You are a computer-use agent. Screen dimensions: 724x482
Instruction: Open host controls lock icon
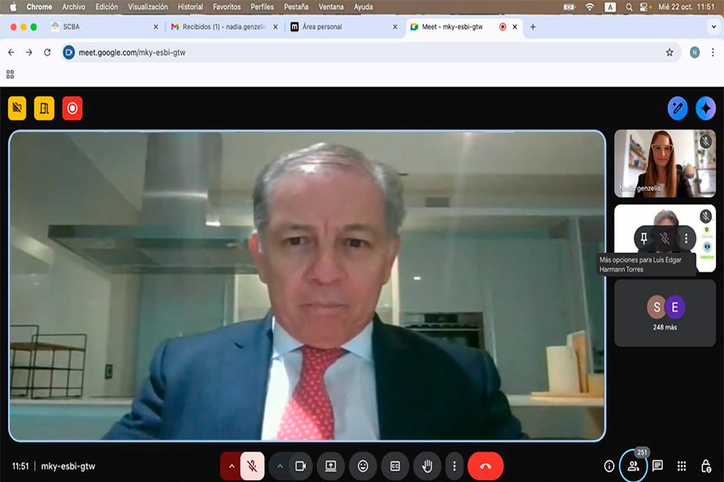click(x=705, y=466)
